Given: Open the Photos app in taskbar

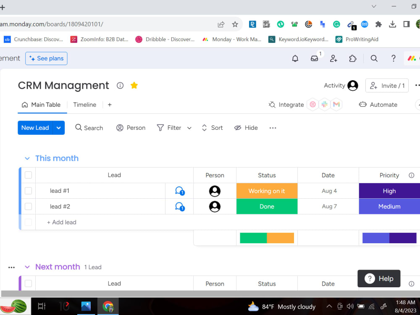Looking at the screenshot, I should point(86,306).
